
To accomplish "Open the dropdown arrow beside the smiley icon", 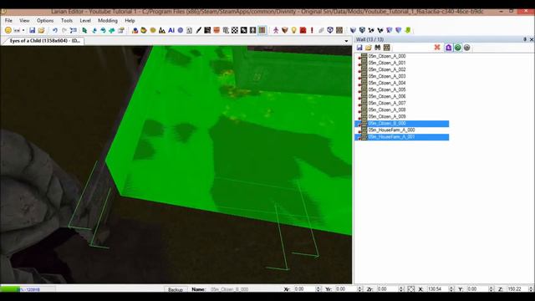I will coord(23,30).
